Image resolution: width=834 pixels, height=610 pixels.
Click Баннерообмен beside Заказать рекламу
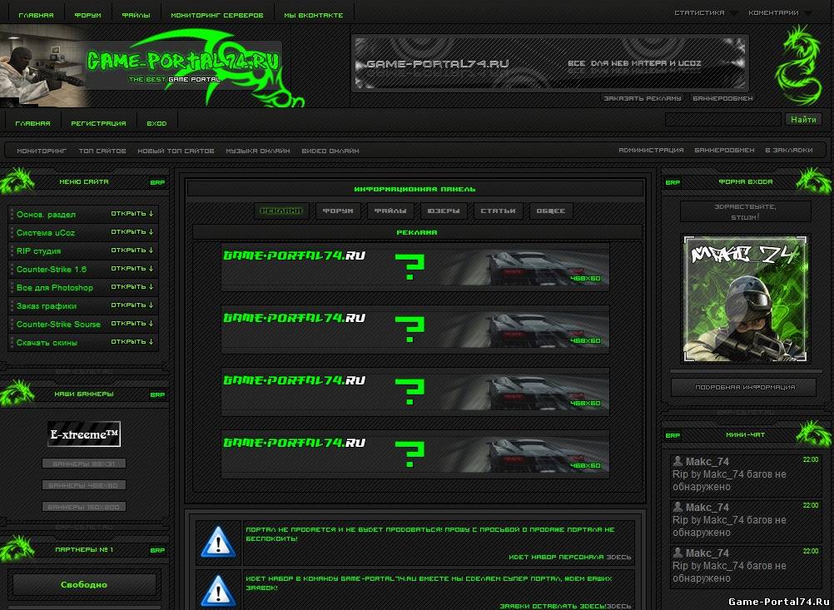(x=722, y=98)
